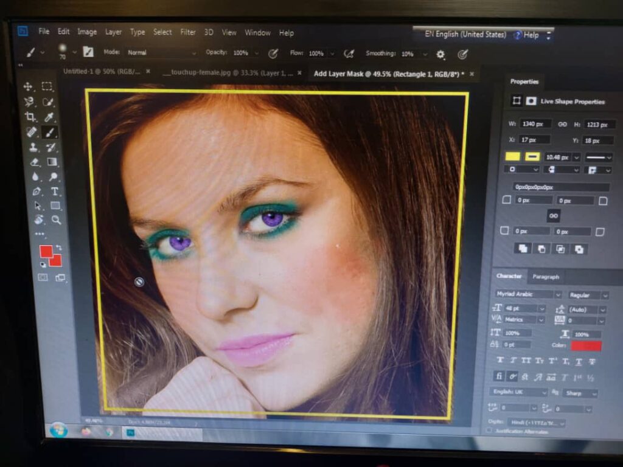This screenshot has height=467, width=623.
Task: Select the Clone Stamp tool
Action: 33,147
